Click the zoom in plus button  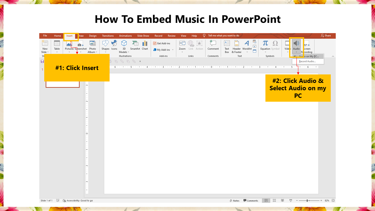coord(321,201)
